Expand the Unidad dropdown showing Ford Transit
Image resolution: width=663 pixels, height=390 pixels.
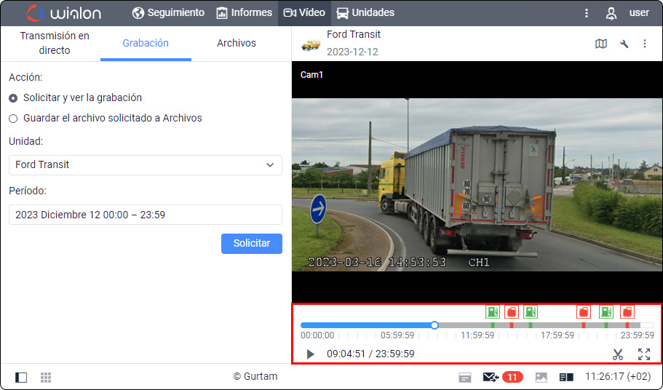coord(145,164)
